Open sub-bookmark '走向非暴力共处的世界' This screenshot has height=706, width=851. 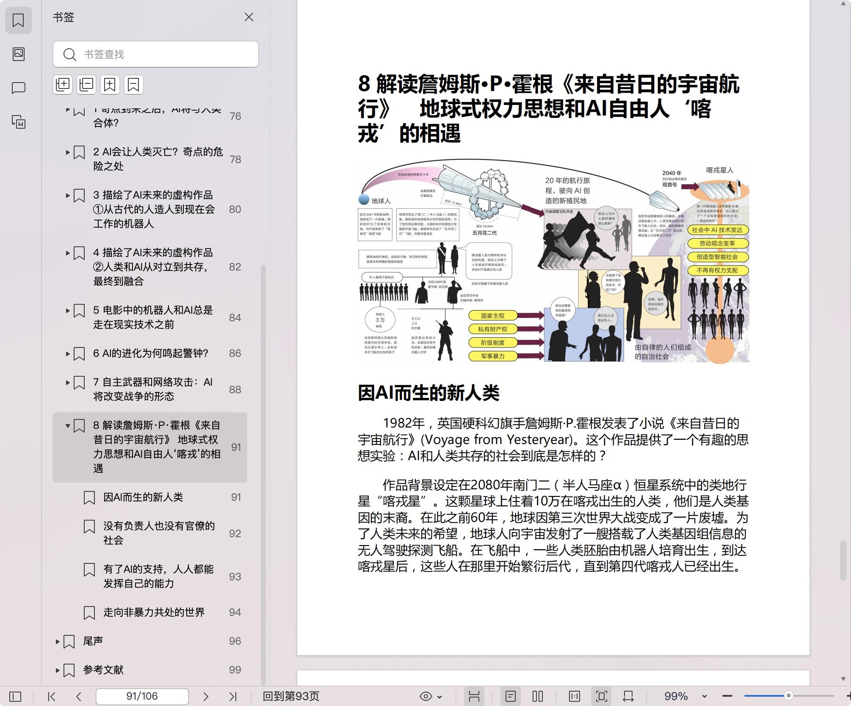(x=154, y=612)
